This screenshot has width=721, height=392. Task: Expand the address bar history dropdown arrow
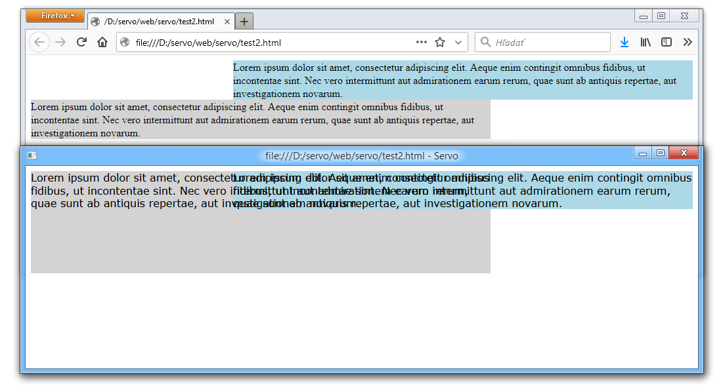(458, 42)
